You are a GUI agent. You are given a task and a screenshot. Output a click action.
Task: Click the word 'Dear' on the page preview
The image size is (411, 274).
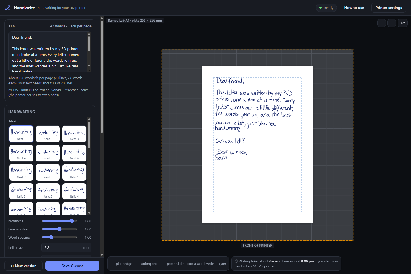[222, 81]
